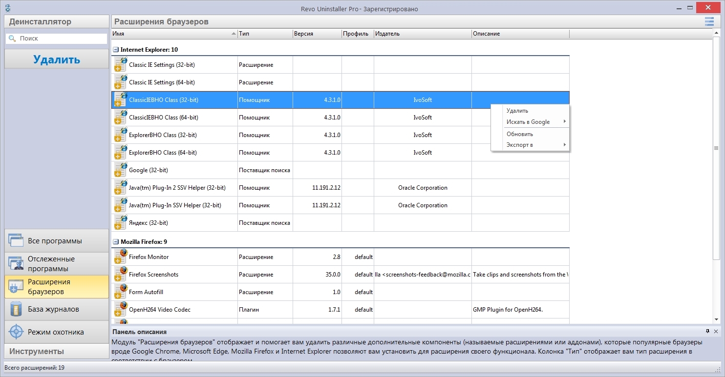Click the Отслеженные программы sidebar icon
The width and height of the screenshot is (725, 377).
click(x=16, y=263)
